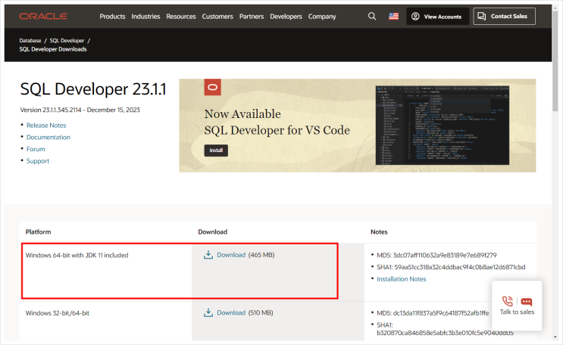Screen dimensions: 563x345
Task: Click the Installation Notes link
Action: pyautogui.click(x=401, y=279)
